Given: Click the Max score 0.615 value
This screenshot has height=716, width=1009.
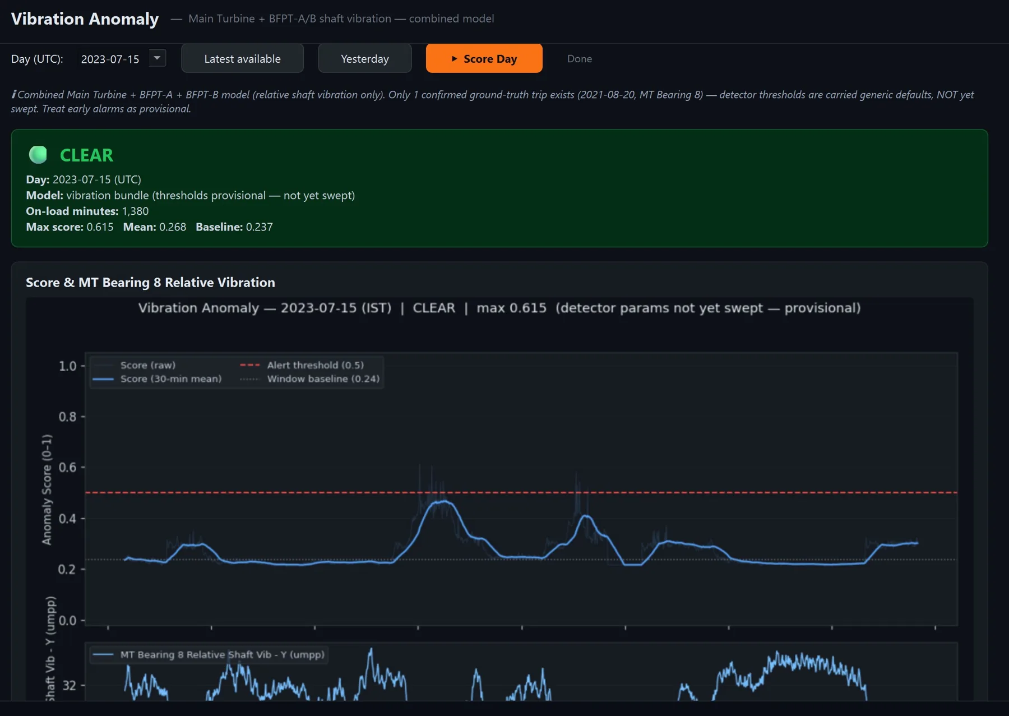Looking at the screenshot, I should 70,227.
